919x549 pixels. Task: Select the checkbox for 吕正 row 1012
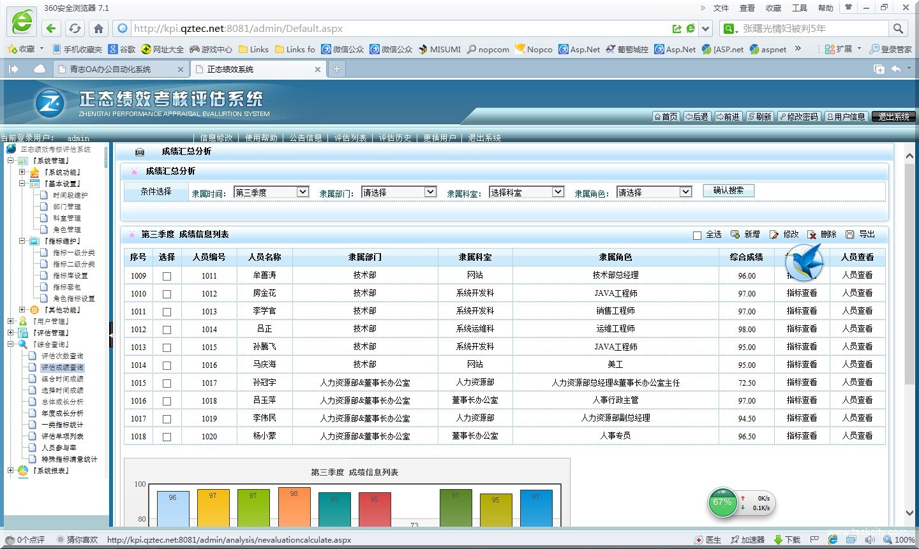[x=167, y=330]
